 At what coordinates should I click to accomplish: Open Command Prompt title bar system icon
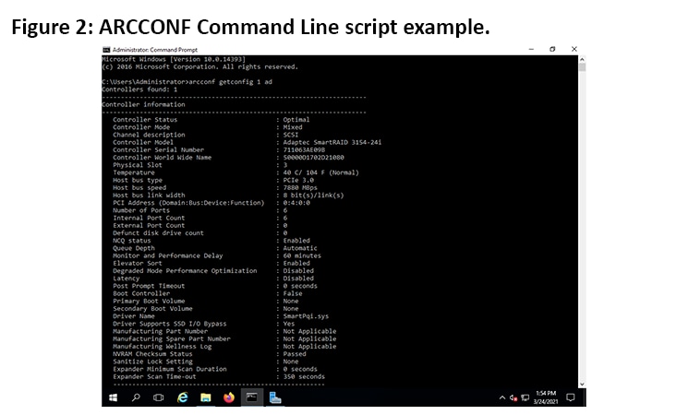(x=106, y=50)
